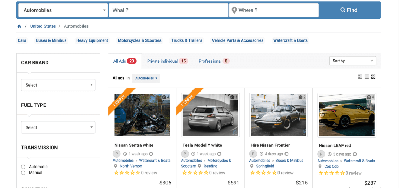Image resolution: width=399 pixels, height=188 pixels.
Task: Click the pin icon beside Cos Cob
Action: (320, 166)
